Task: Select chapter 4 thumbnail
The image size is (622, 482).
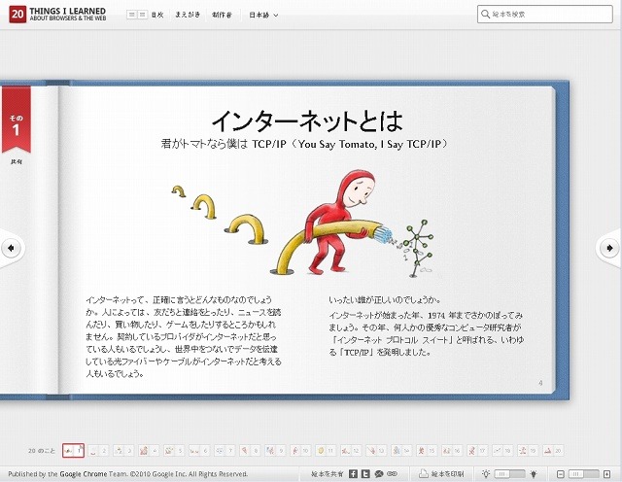Action: [x=149, y=451]
